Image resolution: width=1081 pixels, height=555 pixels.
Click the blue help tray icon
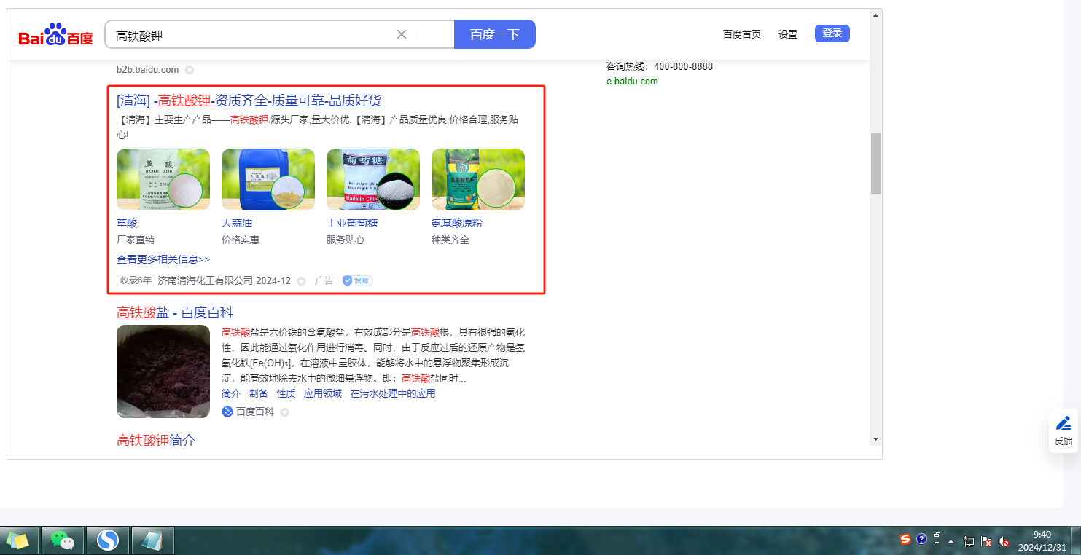pyautogui.click(x=921, y=540)
